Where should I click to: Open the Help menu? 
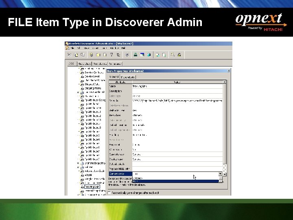pos(123,48)
